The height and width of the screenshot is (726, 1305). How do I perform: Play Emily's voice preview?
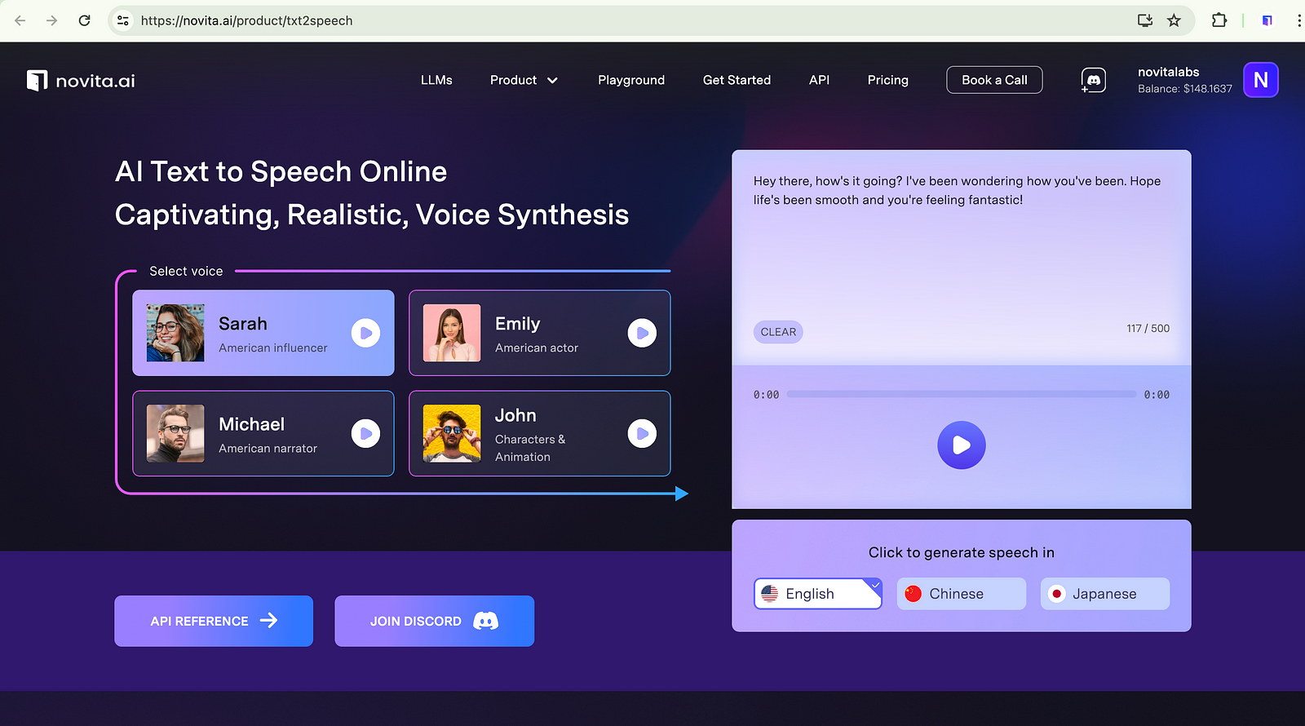pyautogui.click(x=642, y=333)
